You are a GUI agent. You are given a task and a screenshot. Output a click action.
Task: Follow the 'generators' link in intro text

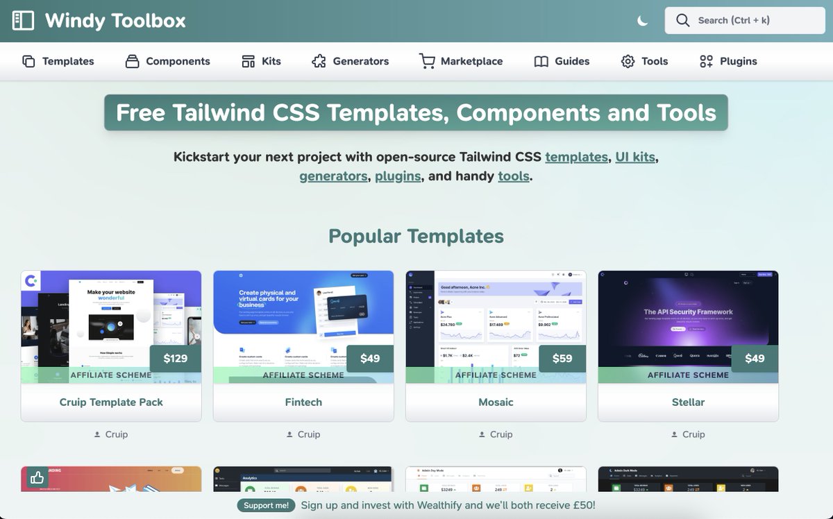(333, 176)
